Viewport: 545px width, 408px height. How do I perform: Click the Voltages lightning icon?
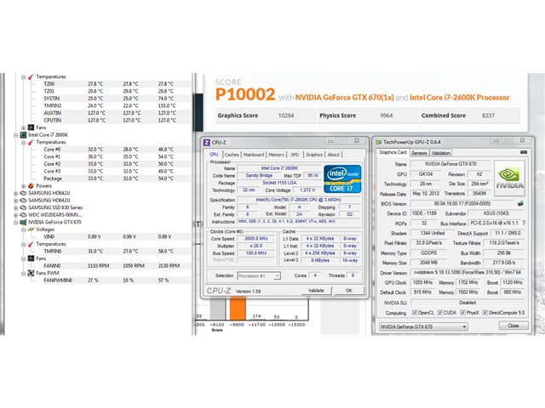[31, 229]
